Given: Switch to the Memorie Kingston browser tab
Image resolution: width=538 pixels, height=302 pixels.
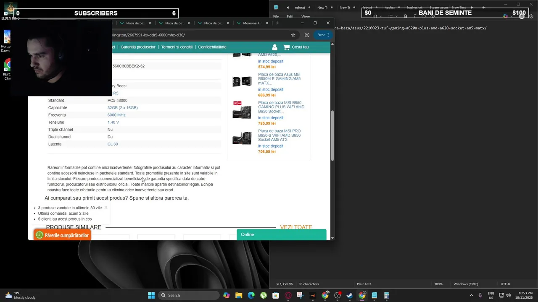Looking at the screenshot, I should point(252,23).
